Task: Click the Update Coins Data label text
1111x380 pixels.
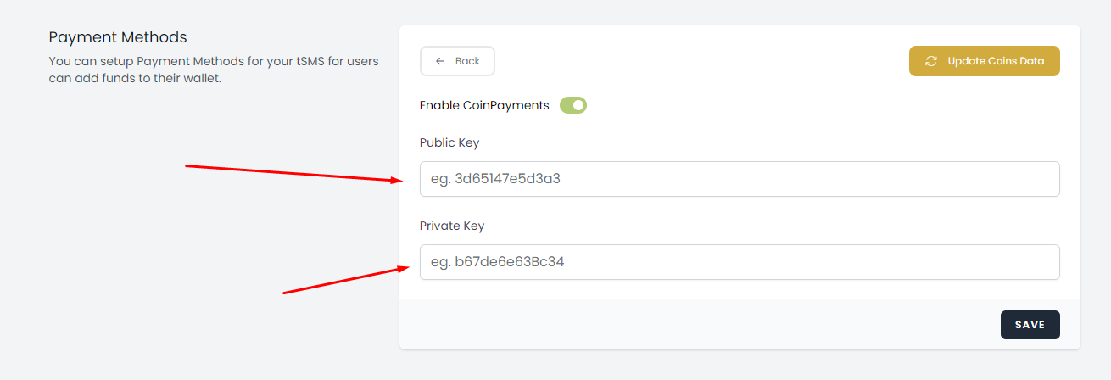Action: tap(996, 61)
